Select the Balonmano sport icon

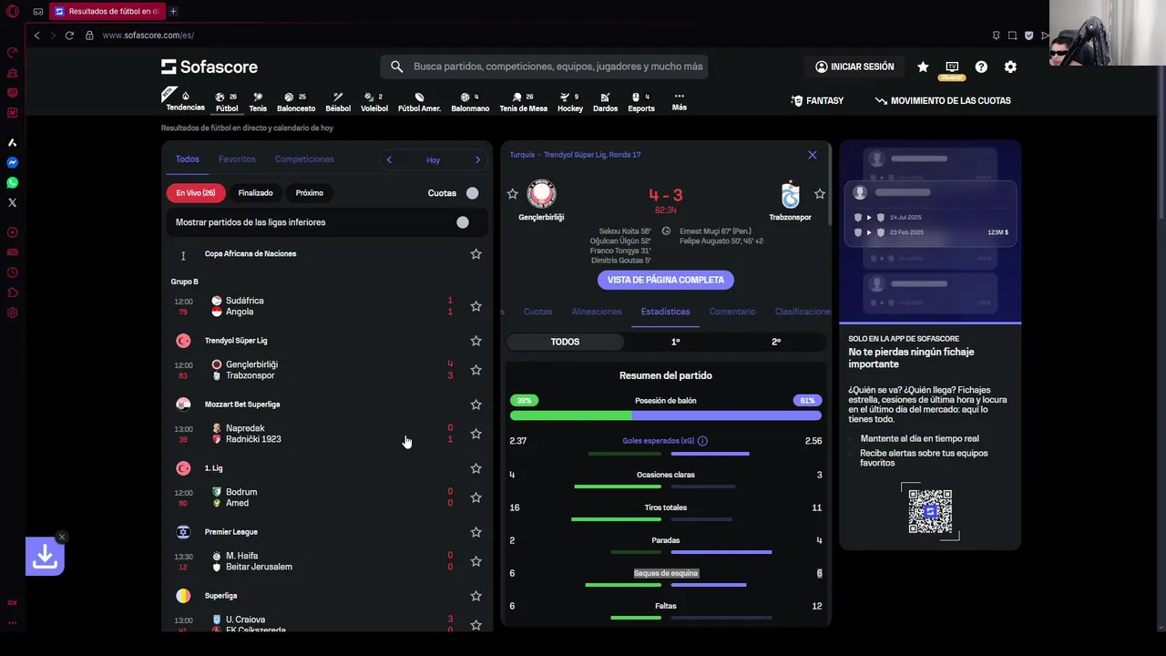tap(470, 102)
